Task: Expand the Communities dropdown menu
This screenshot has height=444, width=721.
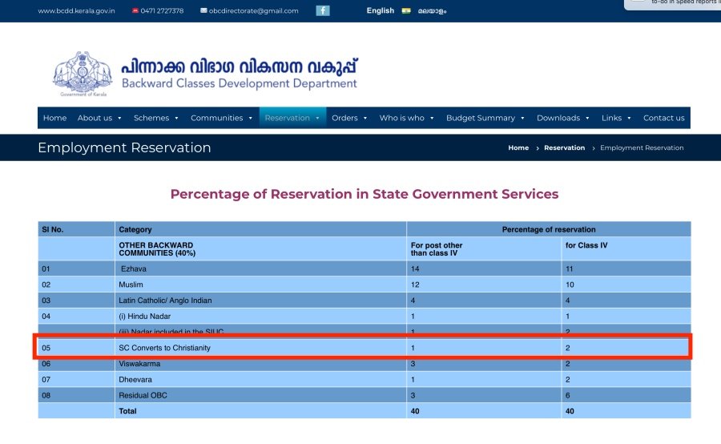Action: [x=220, y=118]
